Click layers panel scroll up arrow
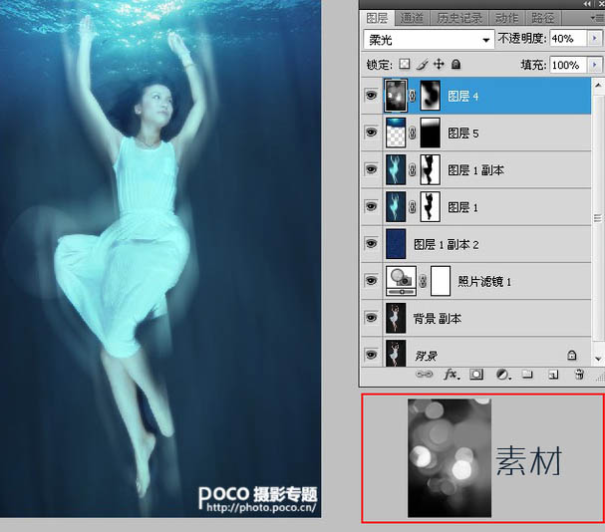This screenshot has width=605, height=532. pyautogui.click(x=598, y=85)
